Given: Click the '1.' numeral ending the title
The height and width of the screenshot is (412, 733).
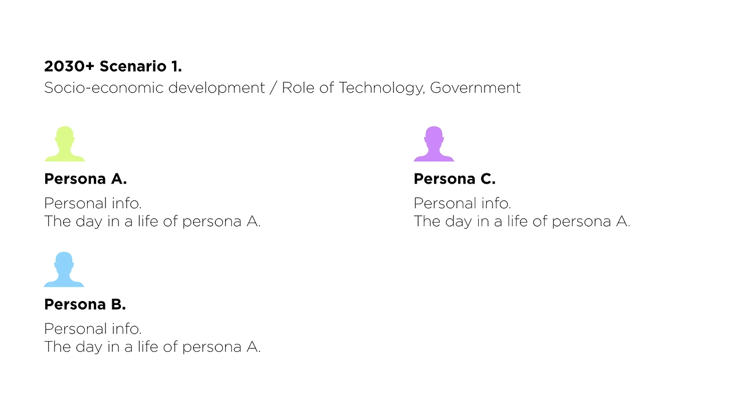Looking at the screenshot, I should coord(176,66).
